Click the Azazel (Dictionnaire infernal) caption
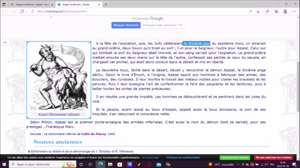300x168 pixels. (x=59, y=114)
